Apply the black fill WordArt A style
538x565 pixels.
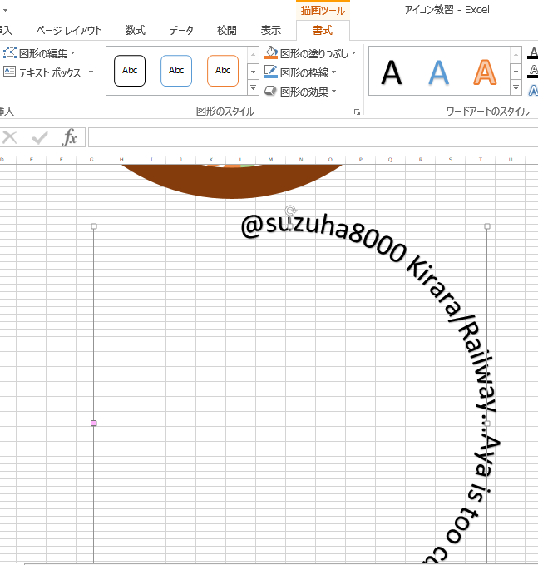(391, 72)
